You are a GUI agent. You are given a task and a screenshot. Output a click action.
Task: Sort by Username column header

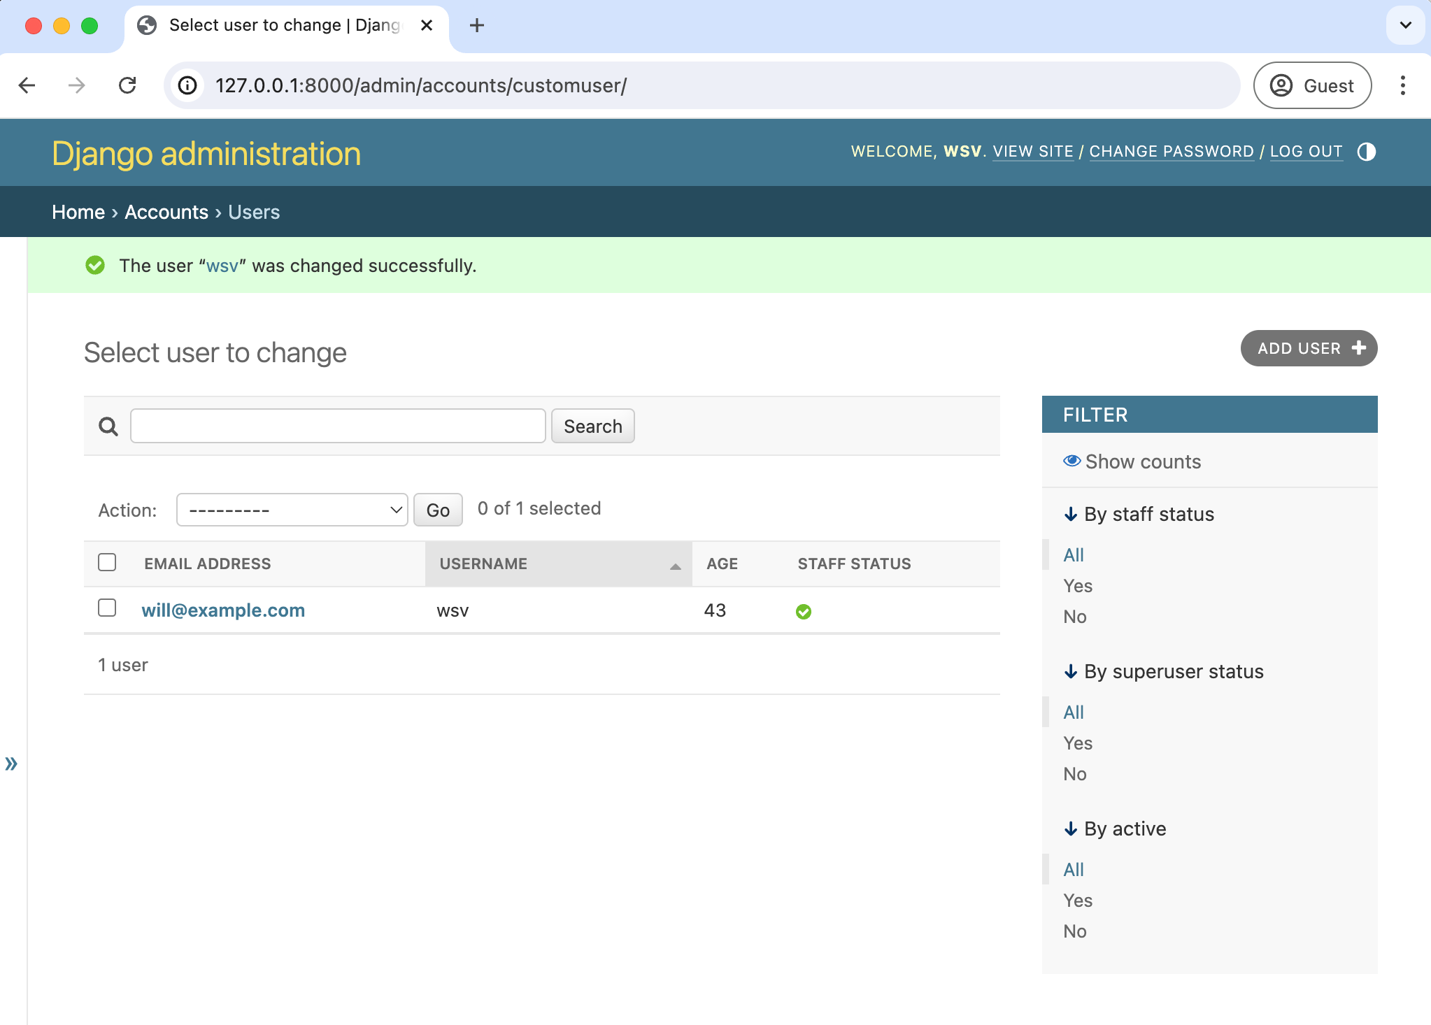(483, 564)
